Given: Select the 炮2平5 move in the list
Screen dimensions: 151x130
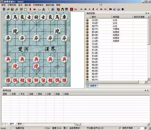Looking at the screenshot, I should point(95,29).
